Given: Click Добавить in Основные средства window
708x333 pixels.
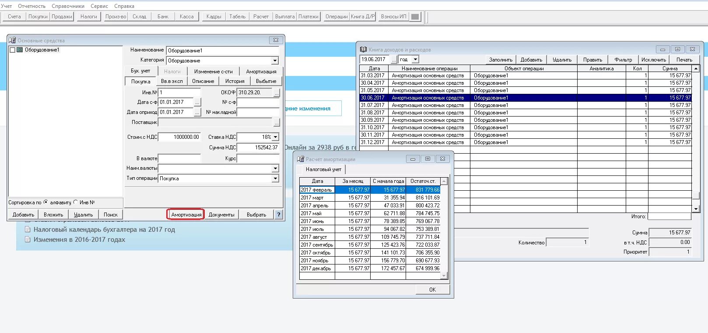Looking at the screenshot, I should (x=23, y=214).
